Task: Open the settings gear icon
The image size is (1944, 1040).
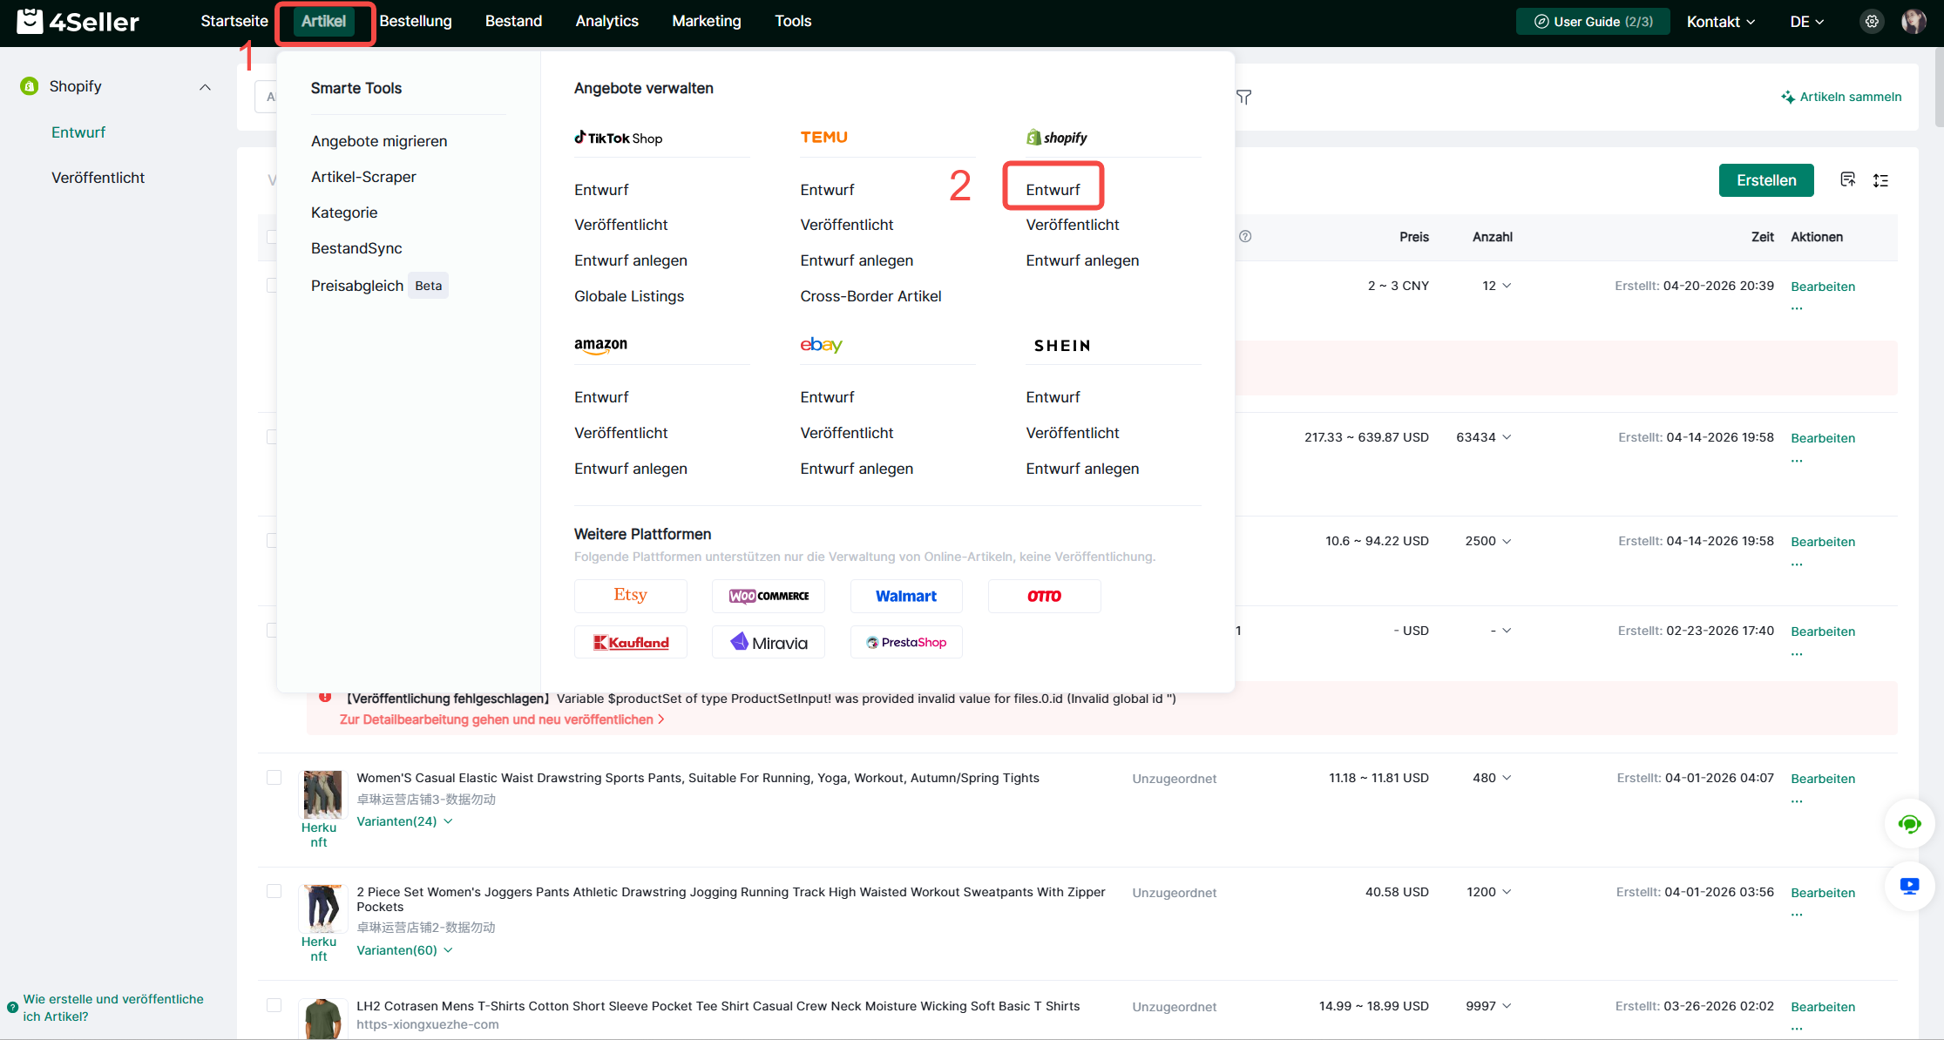Action: coord(1872,22)
